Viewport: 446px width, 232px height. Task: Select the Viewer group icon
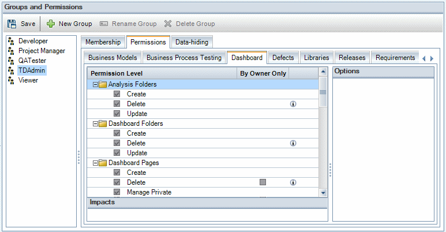coord(11,80)
